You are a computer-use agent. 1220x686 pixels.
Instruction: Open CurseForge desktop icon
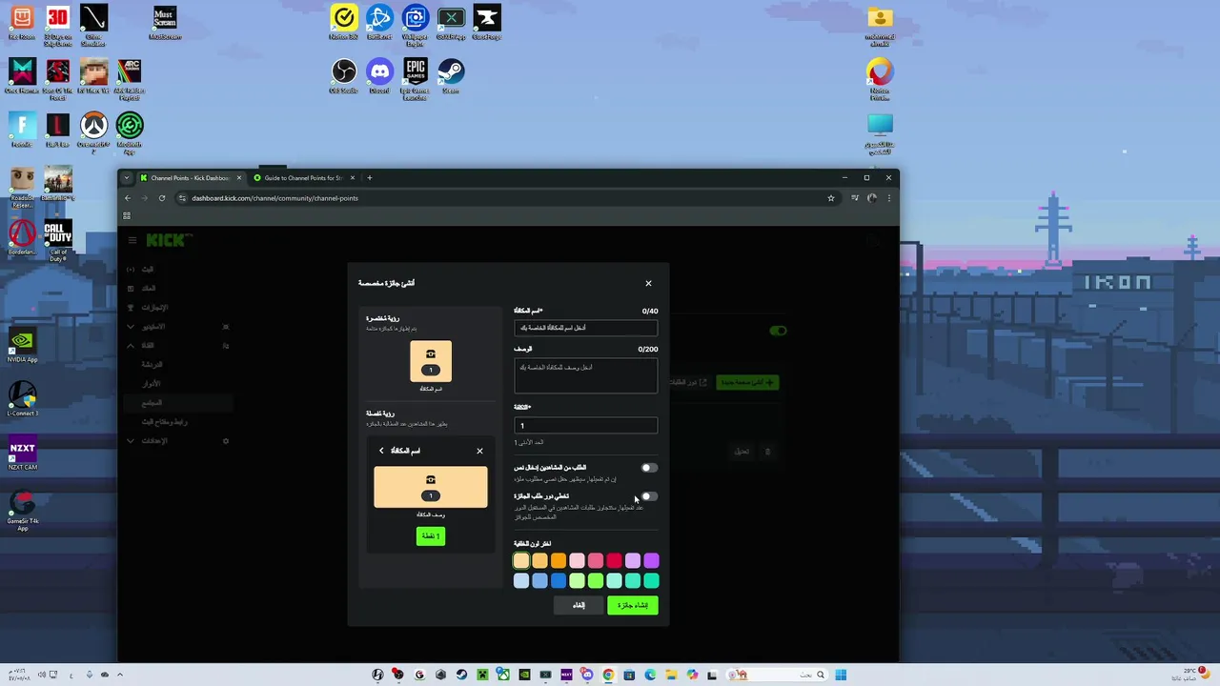pos(486,23)
